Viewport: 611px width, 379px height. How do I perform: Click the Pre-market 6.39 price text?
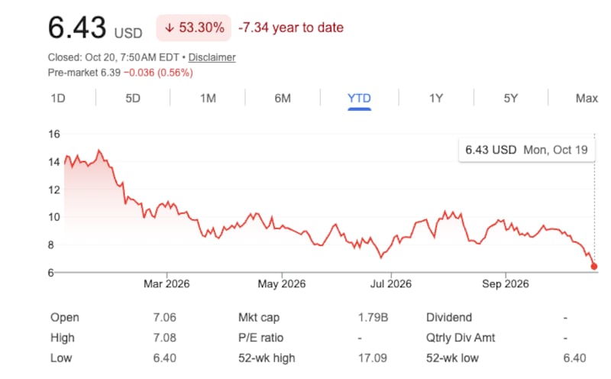tap(84, 73)
